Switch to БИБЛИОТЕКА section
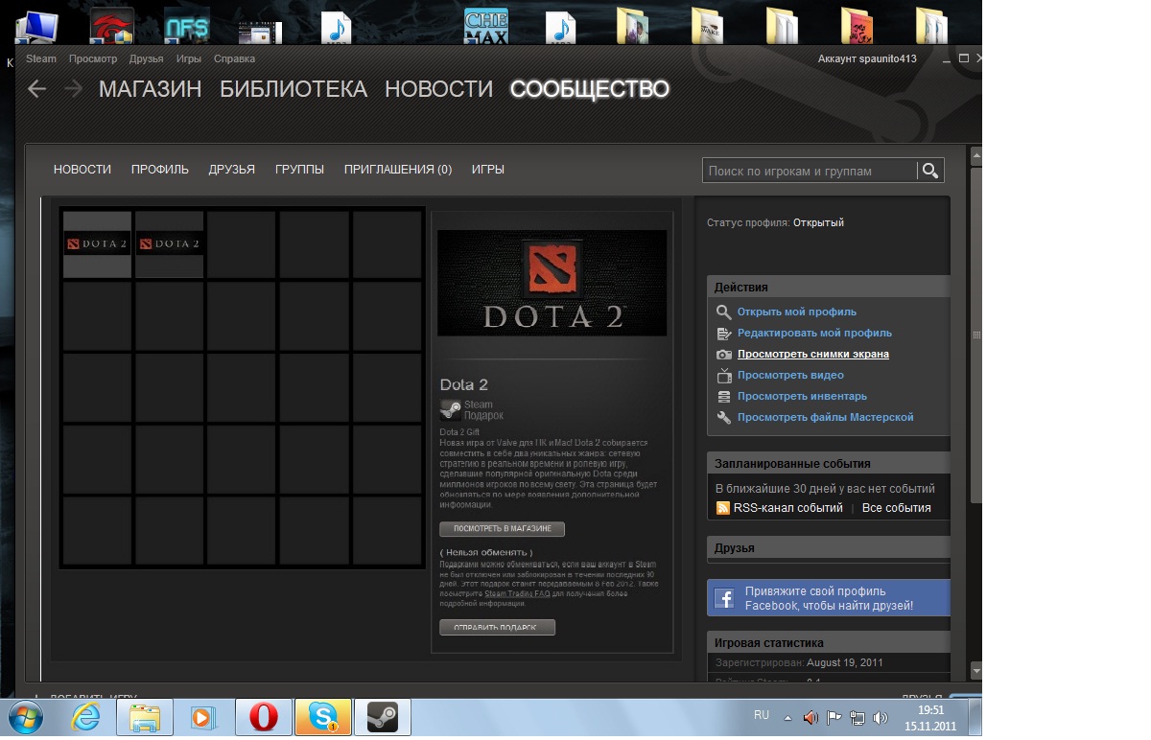The image size is (1151, 740). click(294, 89)
